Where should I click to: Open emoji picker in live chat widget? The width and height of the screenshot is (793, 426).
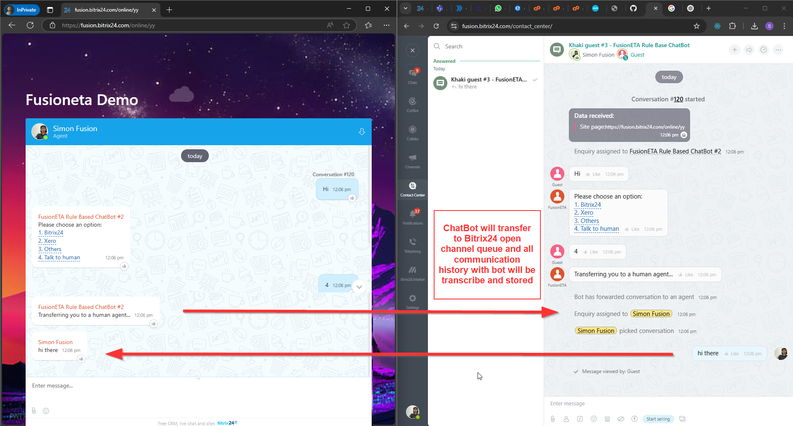pos(46,411)
